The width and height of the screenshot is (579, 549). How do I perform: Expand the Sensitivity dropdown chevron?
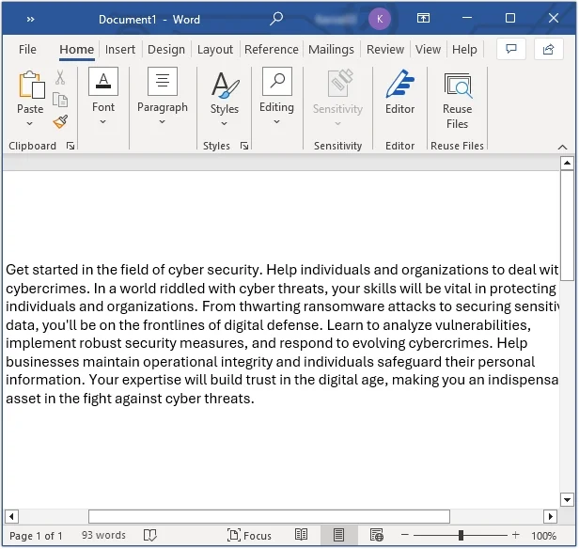click(337, 124)
